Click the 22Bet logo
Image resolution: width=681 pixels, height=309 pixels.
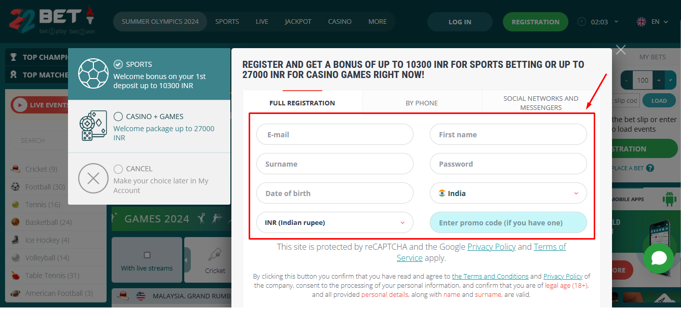[52, 20]
